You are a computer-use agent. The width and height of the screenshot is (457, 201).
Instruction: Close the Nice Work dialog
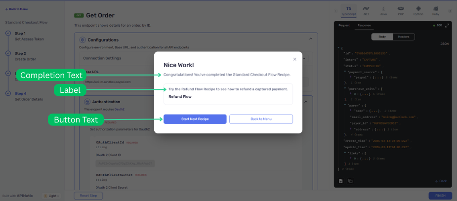point(294,59)
